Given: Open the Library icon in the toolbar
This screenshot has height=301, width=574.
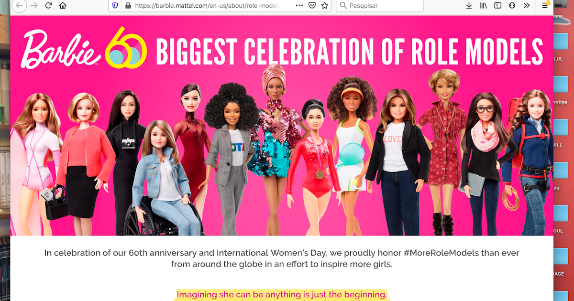Looking at the screenshot, I should pos(483,6).
